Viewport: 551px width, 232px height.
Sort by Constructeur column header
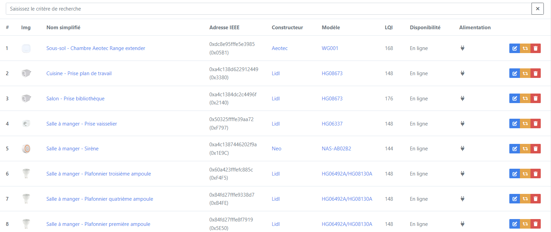click(287, 28)
